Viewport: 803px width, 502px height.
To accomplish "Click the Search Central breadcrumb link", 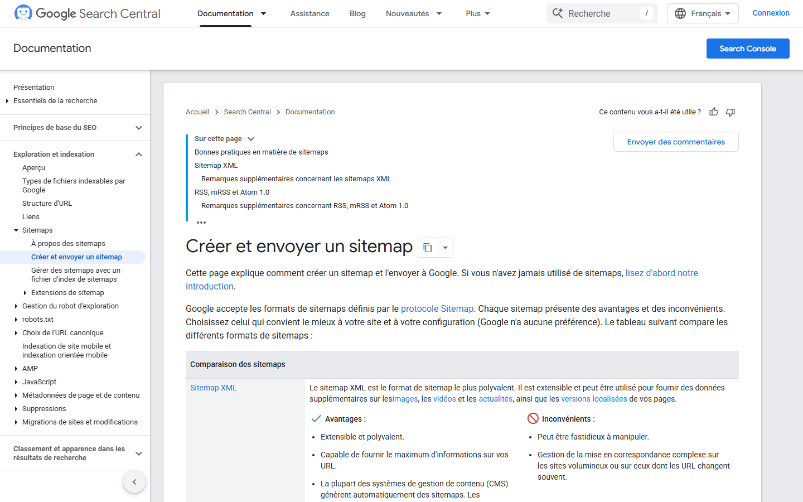I will click(x=247, y=112).
